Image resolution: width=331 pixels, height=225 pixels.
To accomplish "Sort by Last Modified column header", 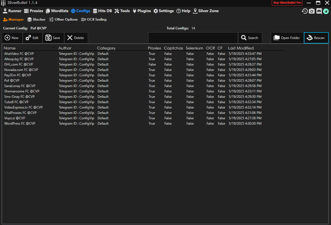I will 241,48.
